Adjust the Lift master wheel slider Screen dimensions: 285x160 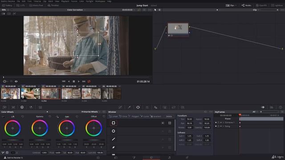12,140
